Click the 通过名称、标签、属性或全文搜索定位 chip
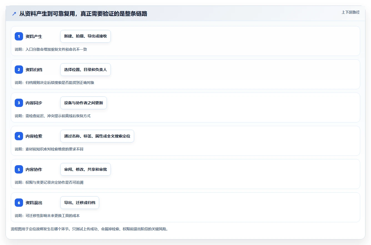 97,136
